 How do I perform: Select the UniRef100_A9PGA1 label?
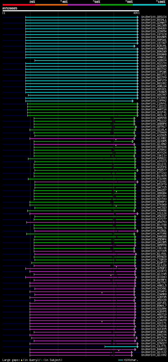click(x=154, y=40)
